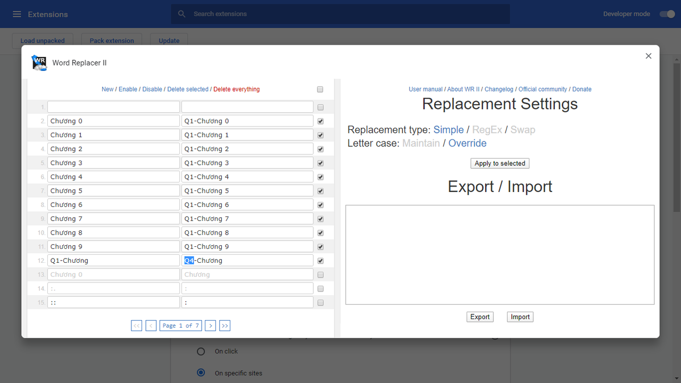The width and height of the screenshot is (681, 383).
Task: Select the On click radio option
Action: pos(201,352)
